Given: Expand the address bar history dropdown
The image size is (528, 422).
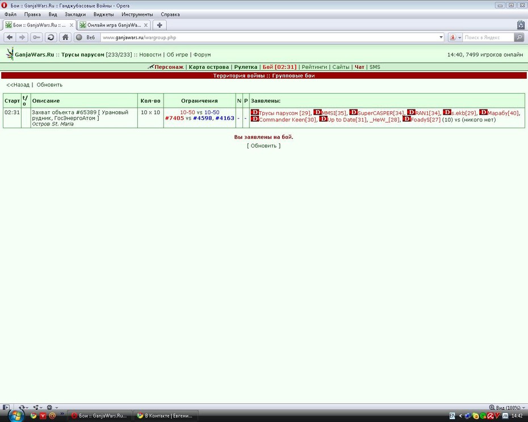Looking at the screenshot, I should click(441, 37).
